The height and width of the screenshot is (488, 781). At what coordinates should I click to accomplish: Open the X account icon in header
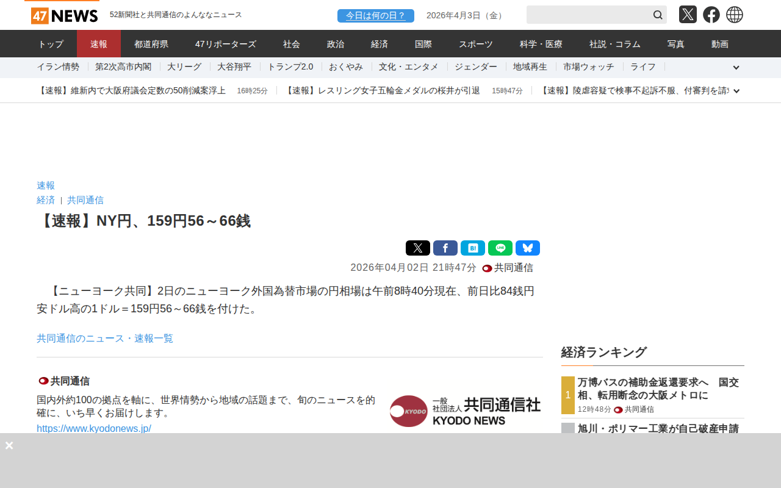click(x=688, y=15)
